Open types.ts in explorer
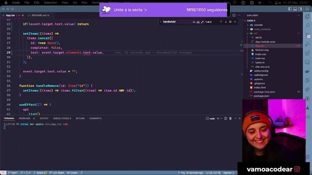This screenshot has height=175, width=312. point(260,63)
